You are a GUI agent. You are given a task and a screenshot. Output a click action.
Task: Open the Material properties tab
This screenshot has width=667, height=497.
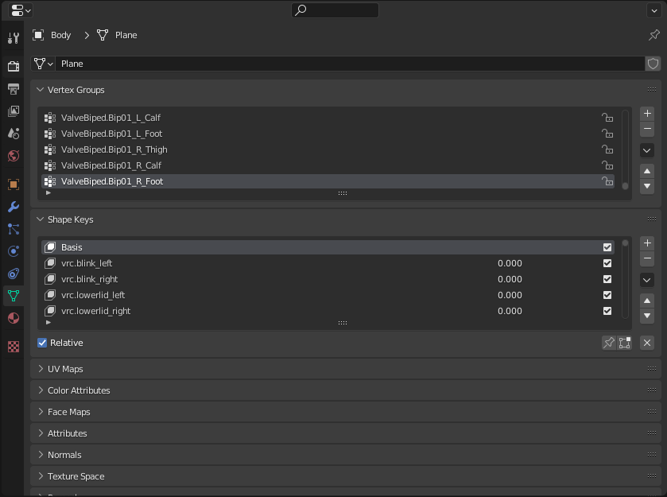click(14, 318)
